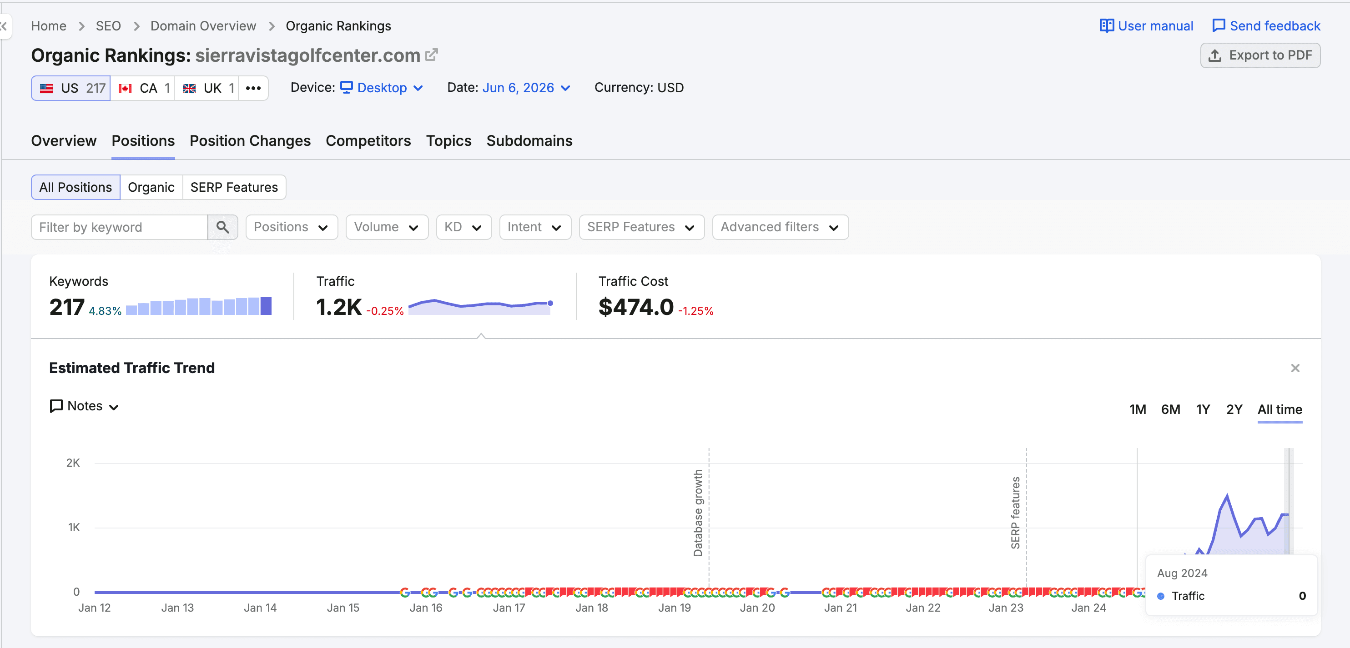
Task: Navigate to Home in the breadcrumb
Action: tap(49, 26)
